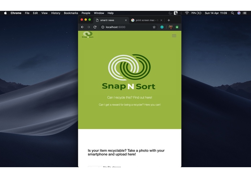Viewport: 251px width, 178px height.
Task: Click 'Can I recycle this?' link
Action: (x=130, y=97)
